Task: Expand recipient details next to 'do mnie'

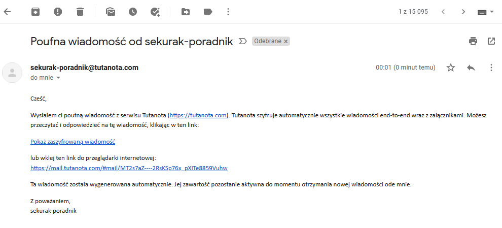Action: tap(58, 78)
